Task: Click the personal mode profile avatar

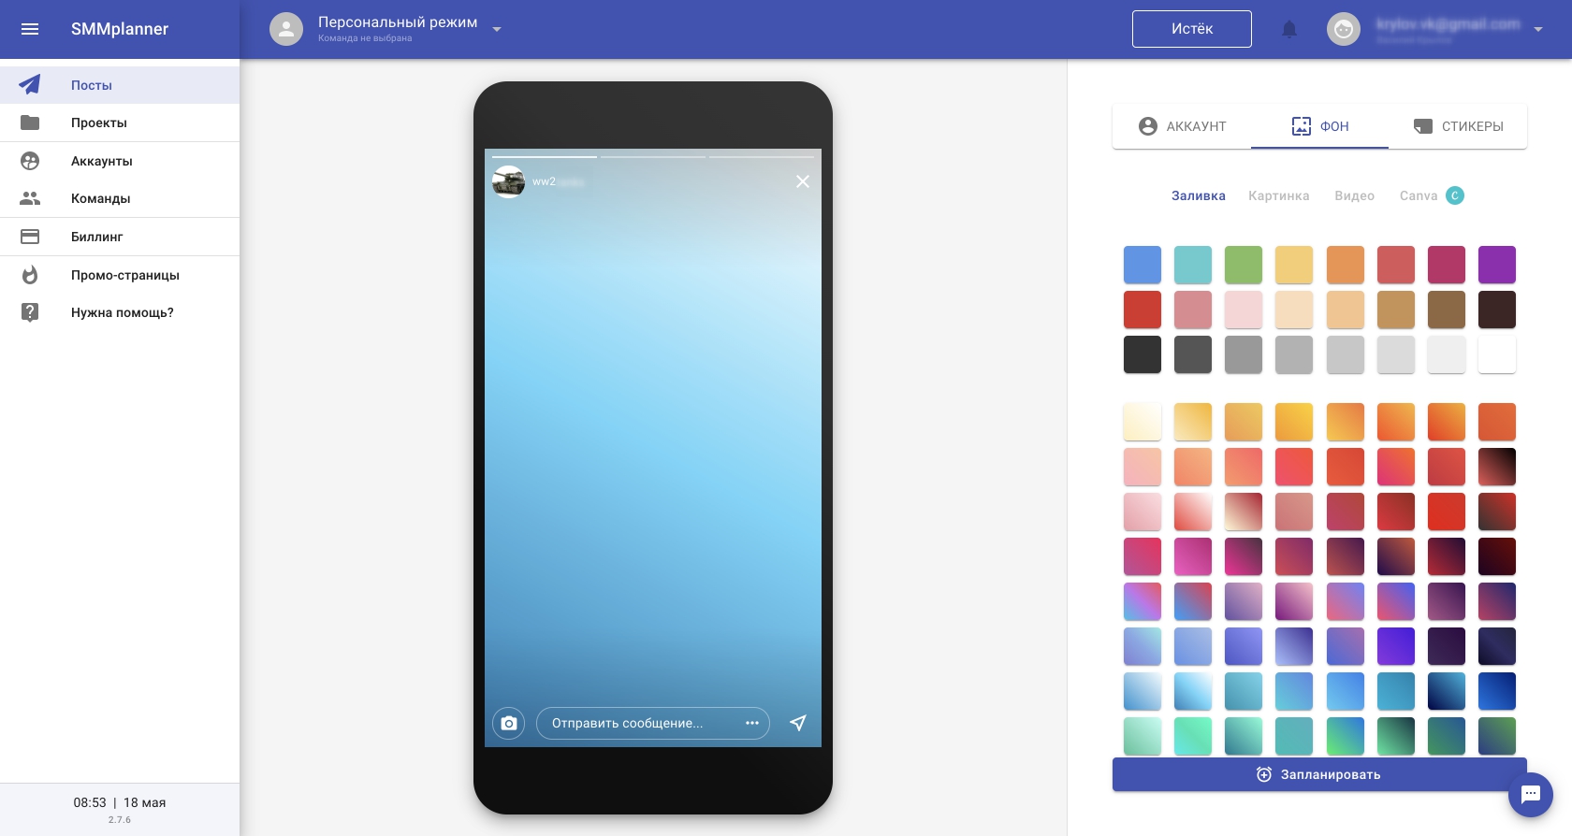Action: [286, 29]
